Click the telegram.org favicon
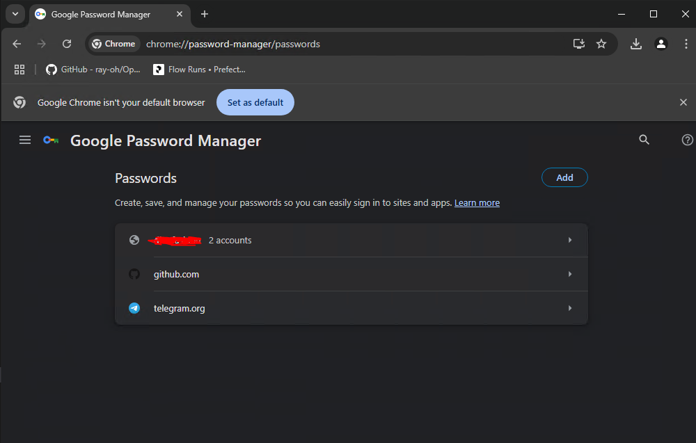696x443 pixels. pyautogui.click(x=134, y=307)
